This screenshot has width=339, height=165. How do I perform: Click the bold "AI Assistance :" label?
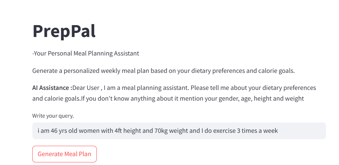pos(52,88)
